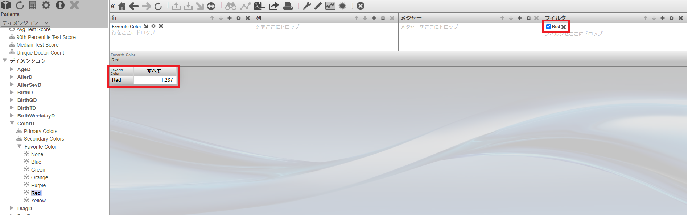Collapse the ColorD dimension node

tap(12, 123)
